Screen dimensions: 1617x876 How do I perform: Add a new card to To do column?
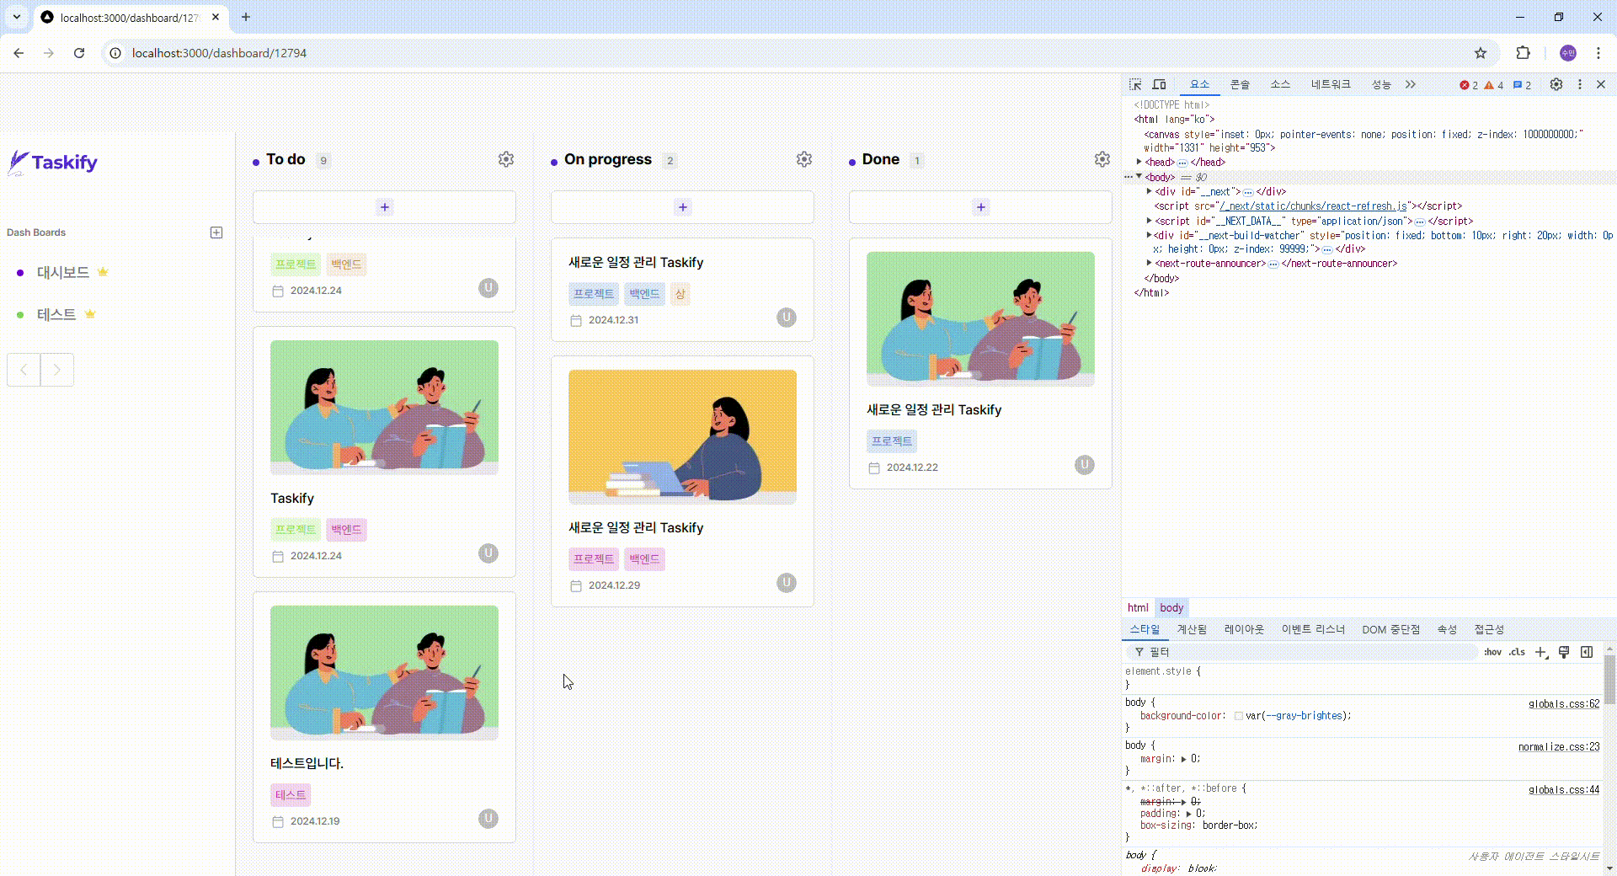coord(385,207)
